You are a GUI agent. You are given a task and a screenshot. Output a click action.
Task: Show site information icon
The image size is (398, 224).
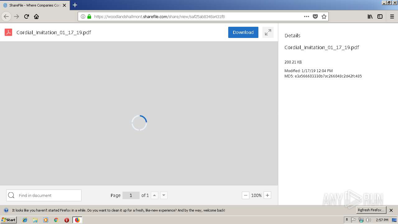click(x=83, y=16)
